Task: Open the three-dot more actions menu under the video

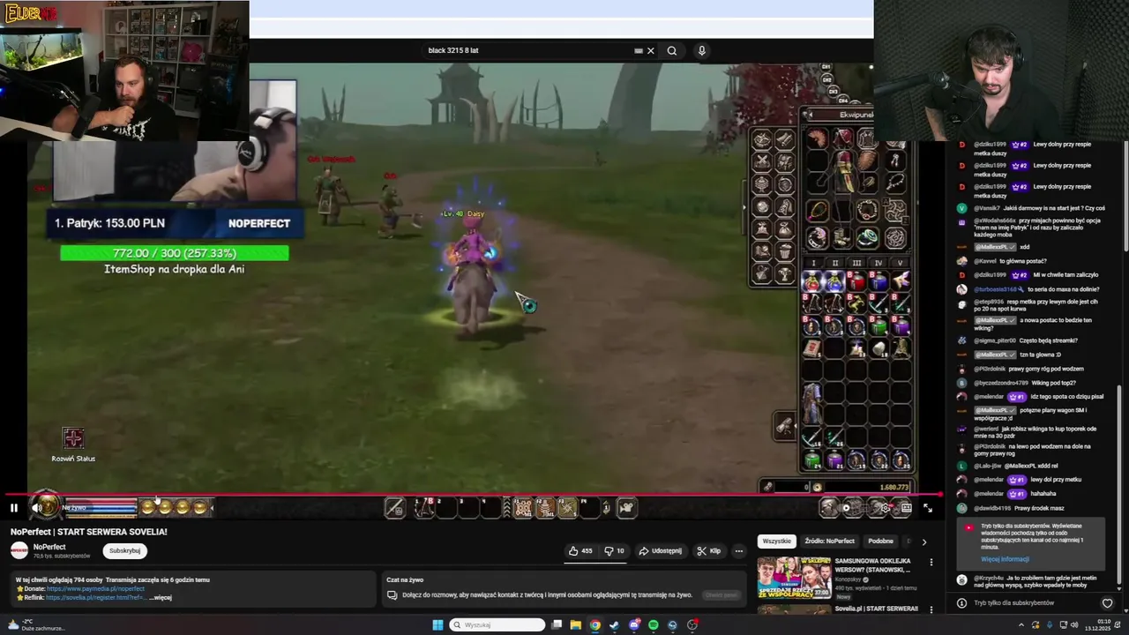Action: point(739,550)
